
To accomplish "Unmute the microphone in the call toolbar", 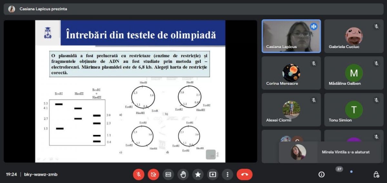I will pyautogui.click(x=139, y=175).
